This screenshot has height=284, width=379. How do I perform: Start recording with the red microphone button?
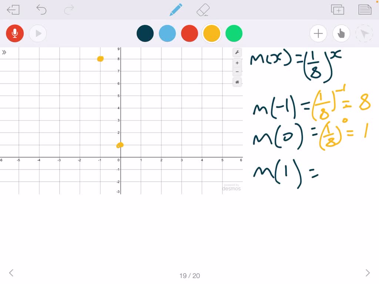click(x=14, y=33)
